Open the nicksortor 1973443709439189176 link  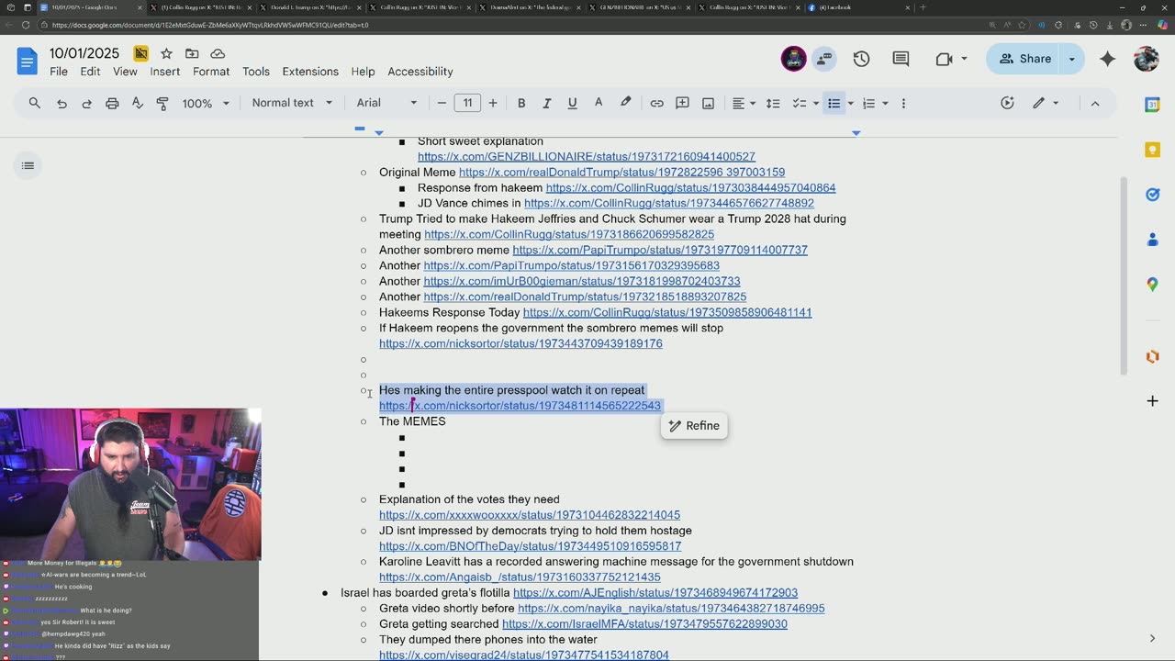tap(520, 344)
